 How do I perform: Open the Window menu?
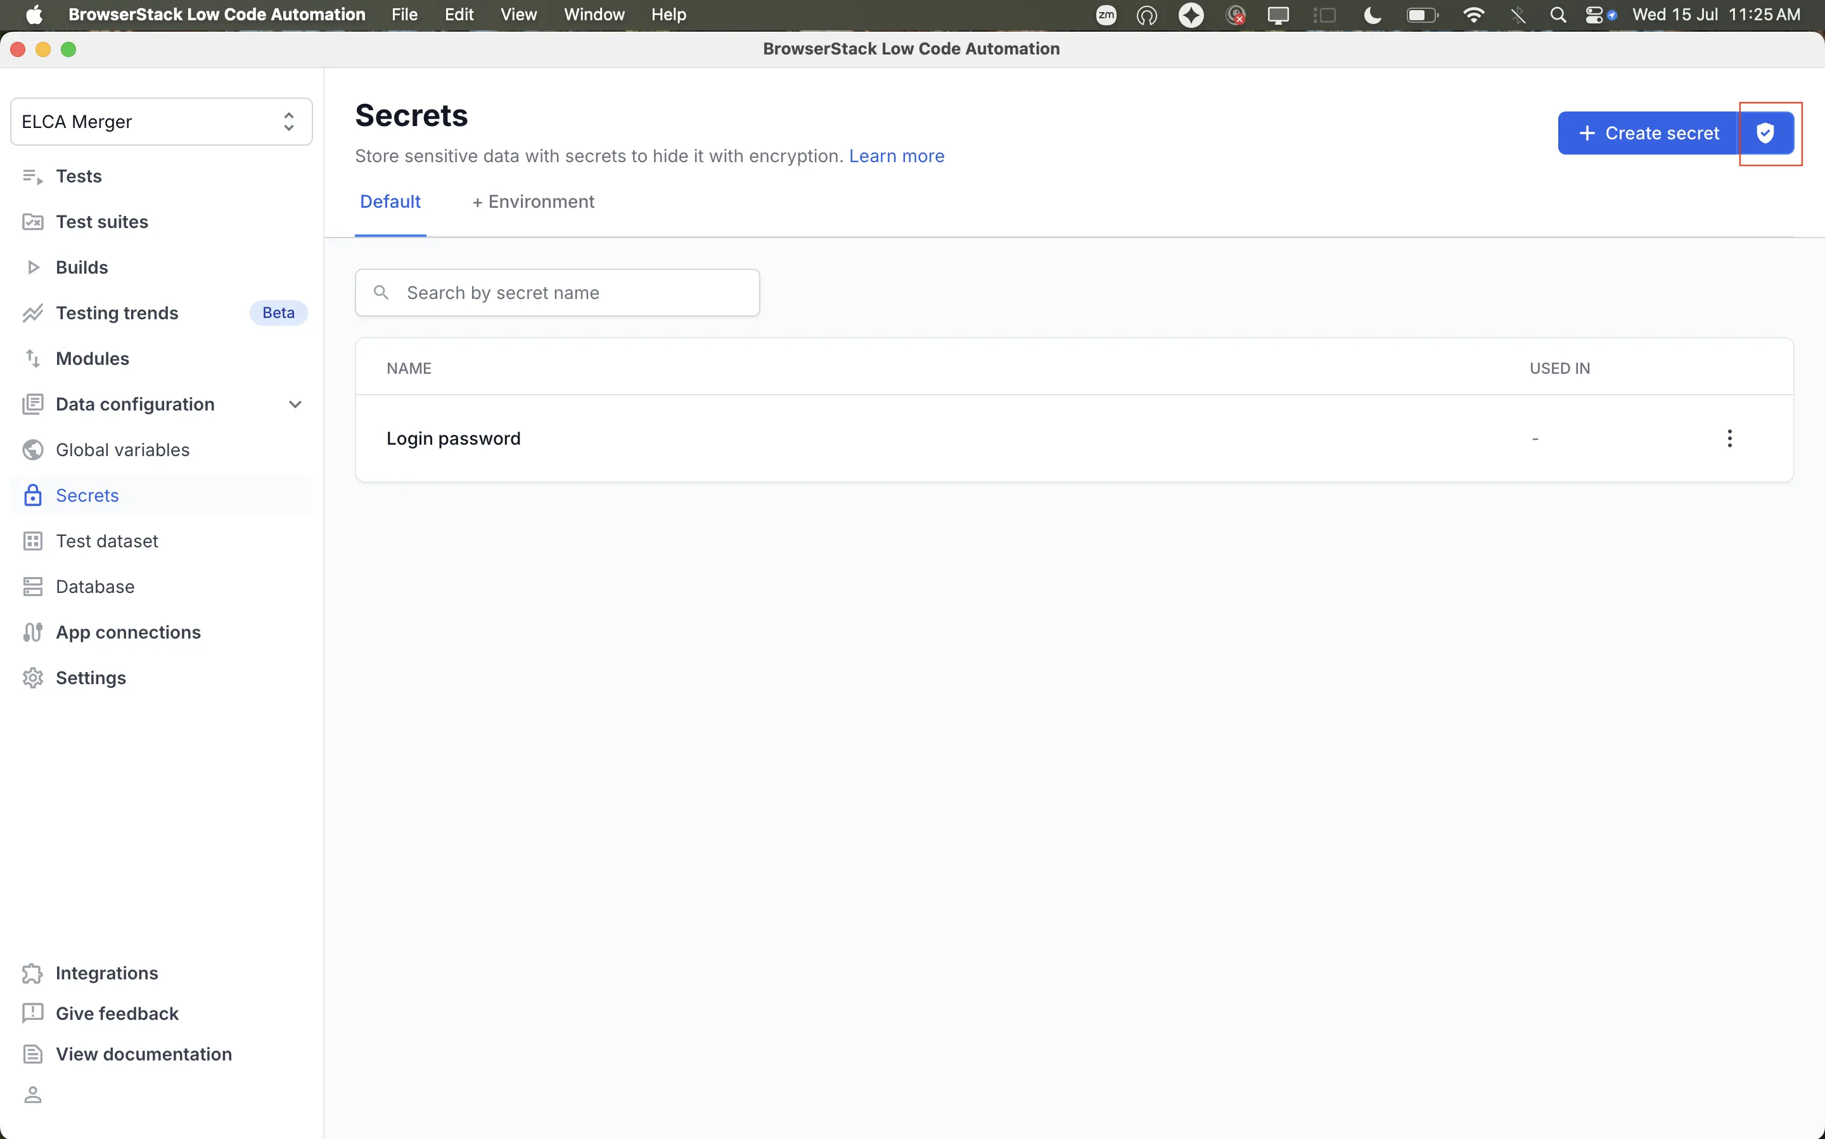point(594,15)
